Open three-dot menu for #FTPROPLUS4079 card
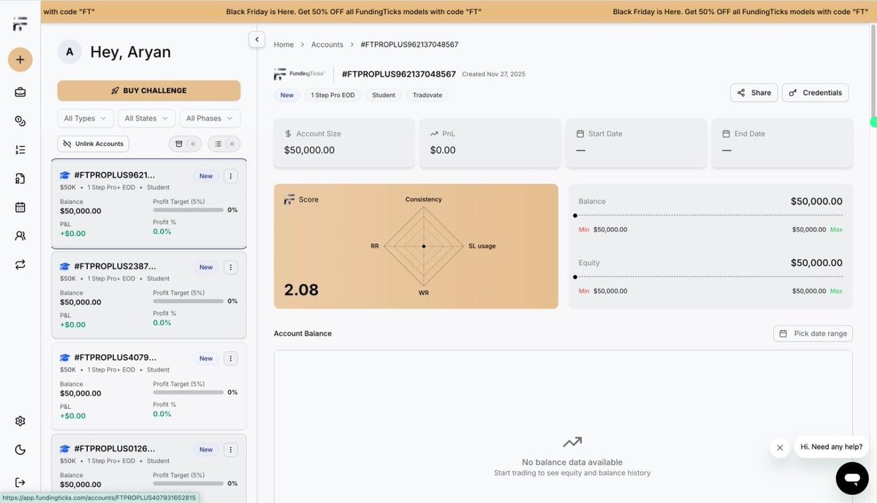 click(230, 358)
